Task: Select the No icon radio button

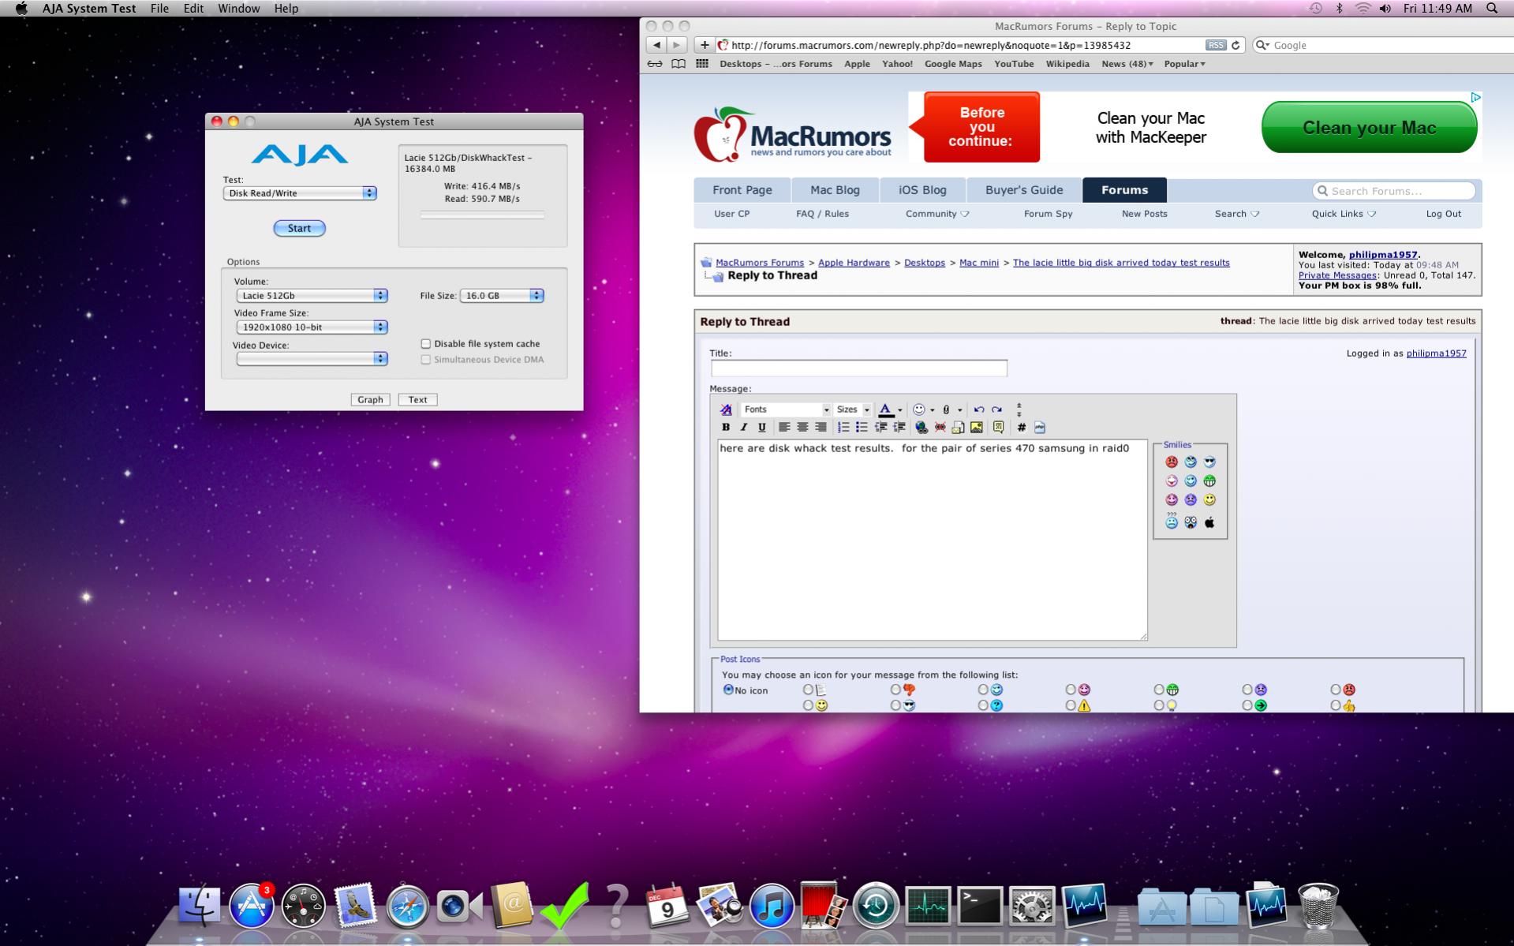Action: tap(728, 690)
